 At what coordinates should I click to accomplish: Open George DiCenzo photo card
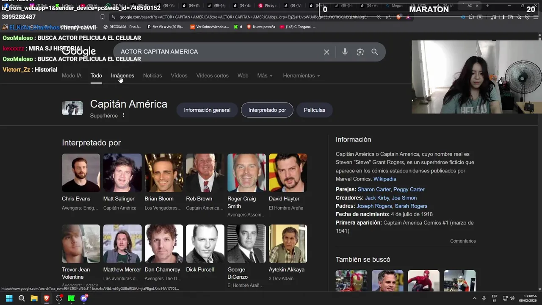pyautogui.click(x=246, y=244)
